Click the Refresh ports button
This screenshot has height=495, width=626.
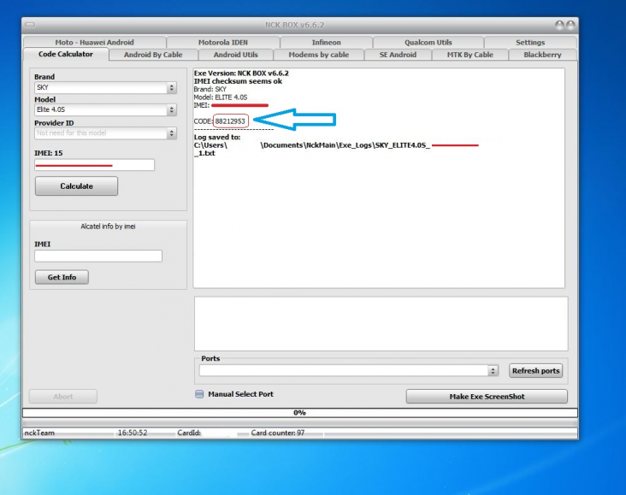pos(535,370)
